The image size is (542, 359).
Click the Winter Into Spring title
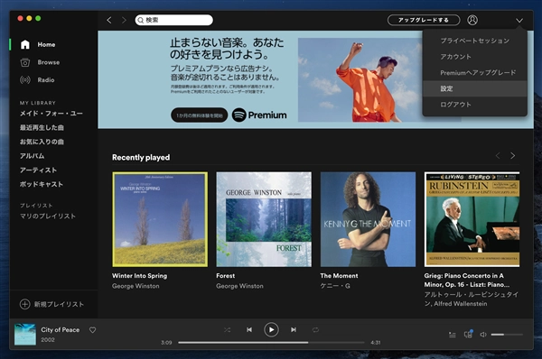pyautogui.click(x=140, y=276)
